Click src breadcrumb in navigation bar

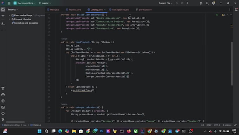pos(25,125)
